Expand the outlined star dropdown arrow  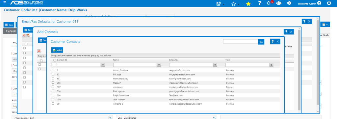pos(238,4)
